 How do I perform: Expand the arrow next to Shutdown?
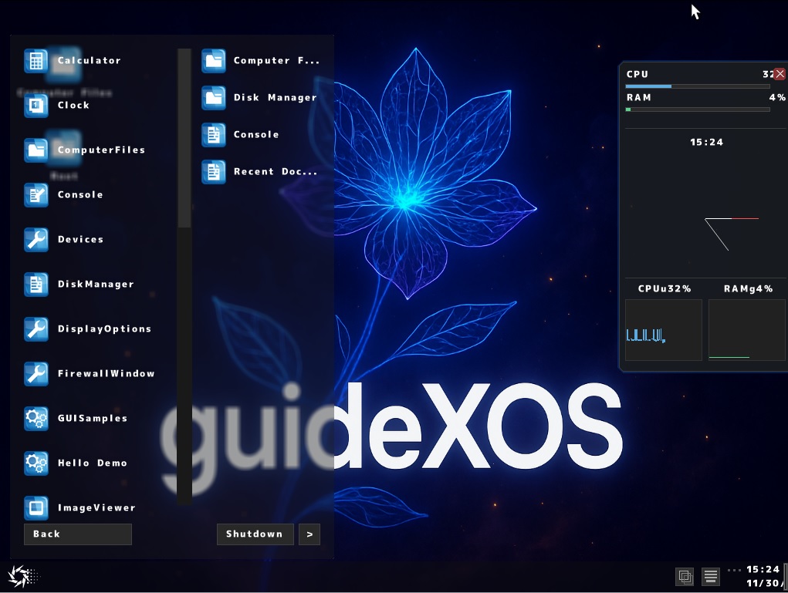coord(309,534)
